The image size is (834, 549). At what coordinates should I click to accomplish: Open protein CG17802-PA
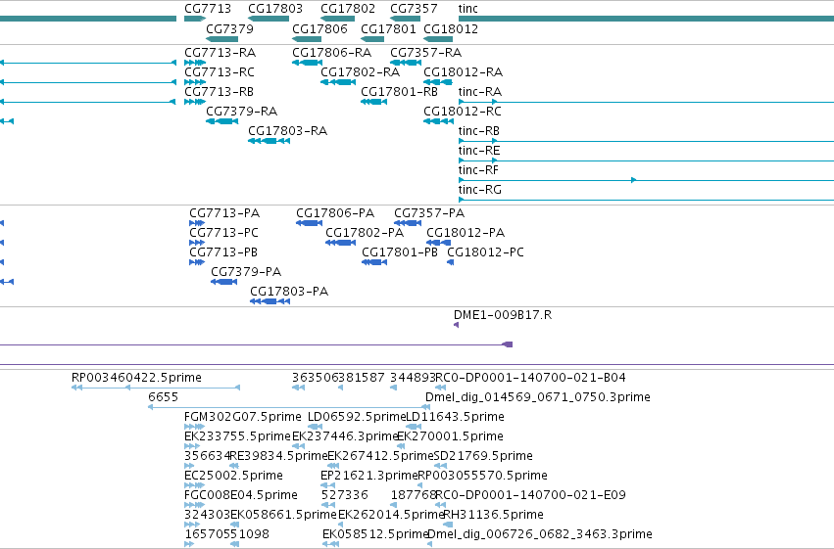point(365,233)
